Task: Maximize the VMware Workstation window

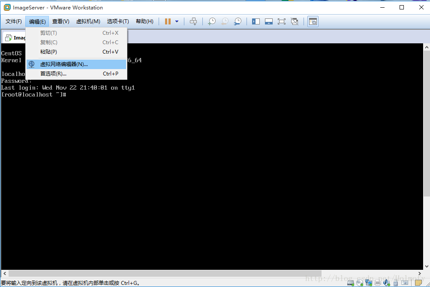Action: pos(402,7)
